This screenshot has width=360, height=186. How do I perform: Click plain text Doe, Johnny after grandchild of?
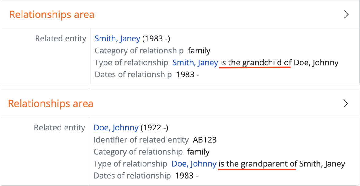click(x=316, y=63)
